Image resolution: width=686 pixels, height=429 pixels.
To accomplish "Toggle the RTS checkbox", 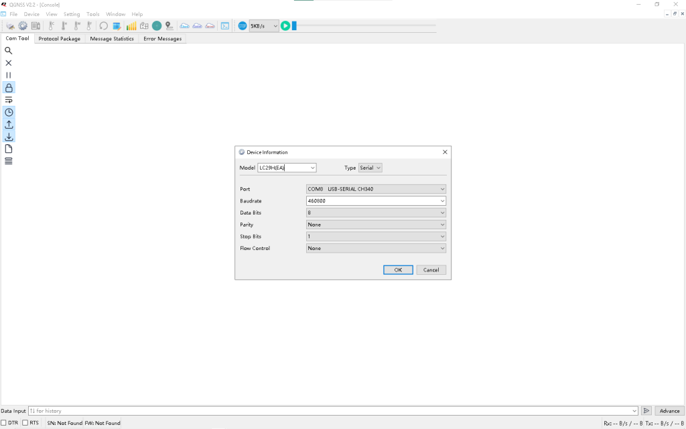I will coord(25,423).
